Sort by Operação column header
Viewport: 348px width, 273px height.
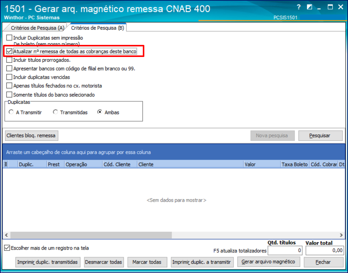click(83, 164)
